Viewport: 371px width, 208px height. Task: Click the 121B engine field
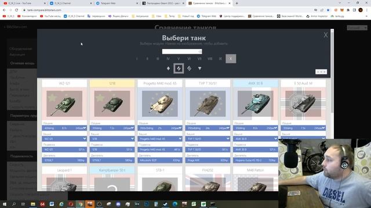click(112, 160)
